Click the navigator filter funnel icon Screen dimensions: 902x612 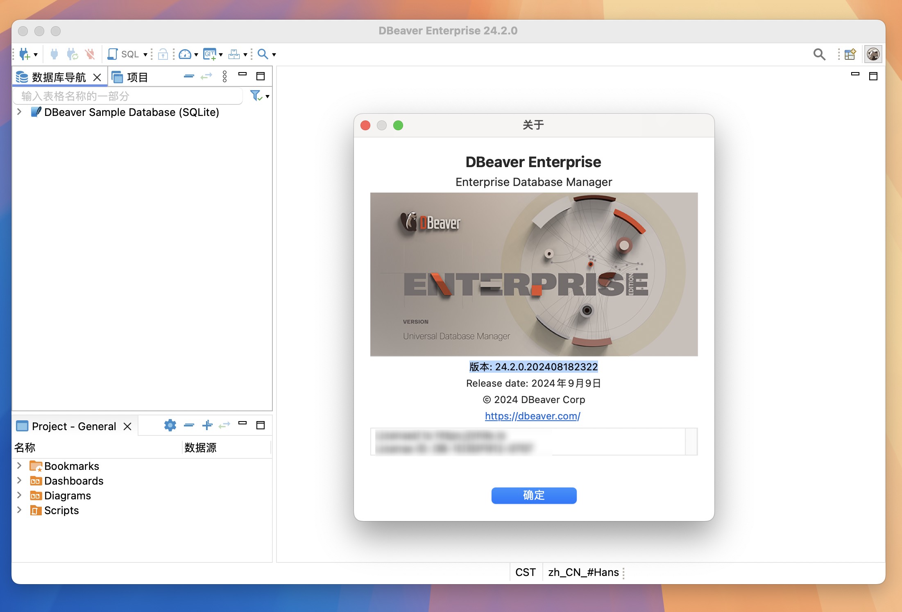pyautogui.click(x=256, y=96)
